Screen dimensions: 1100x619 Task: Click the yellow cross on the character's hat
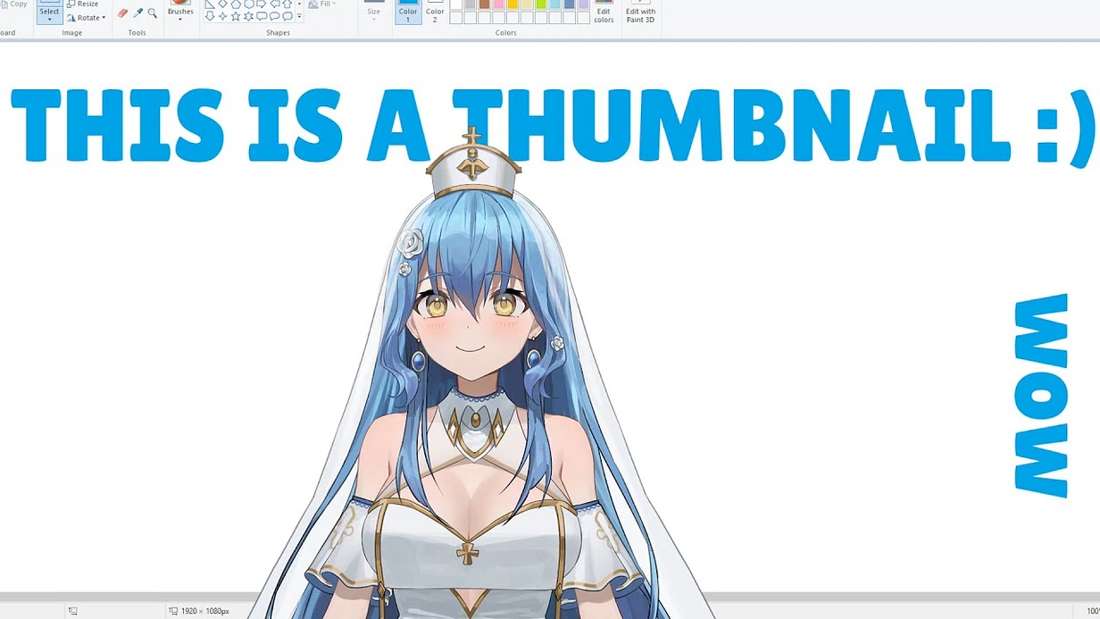pyautogui.click(x=471, y=138)
